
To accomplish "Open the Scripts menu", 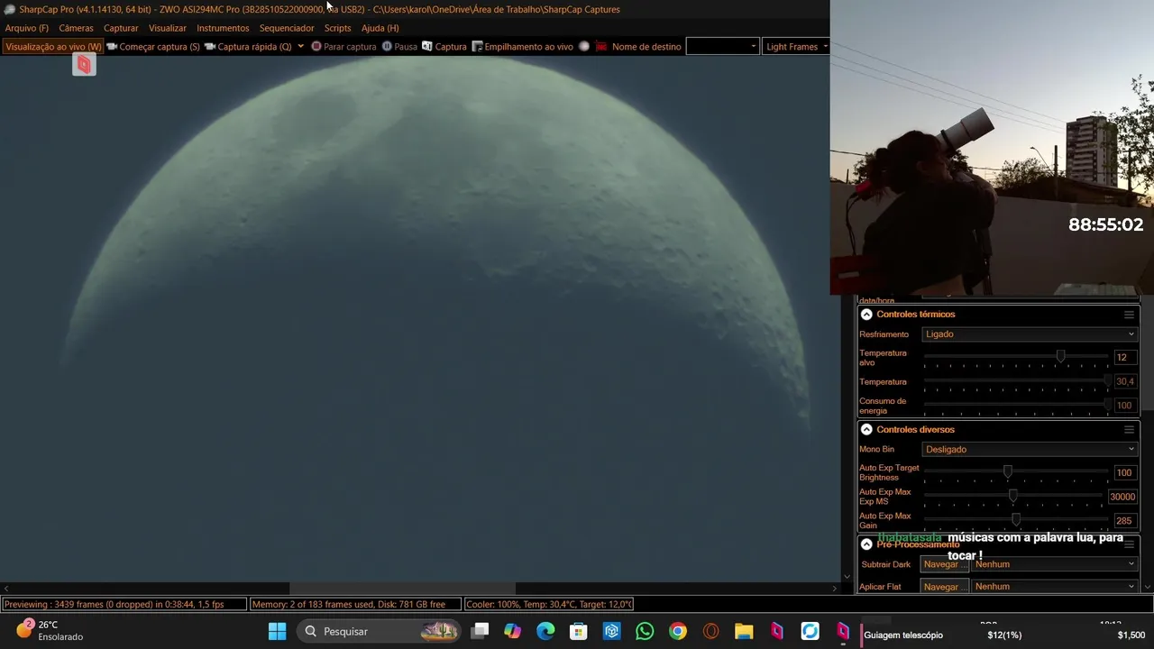I will click(x=337, y=28).
